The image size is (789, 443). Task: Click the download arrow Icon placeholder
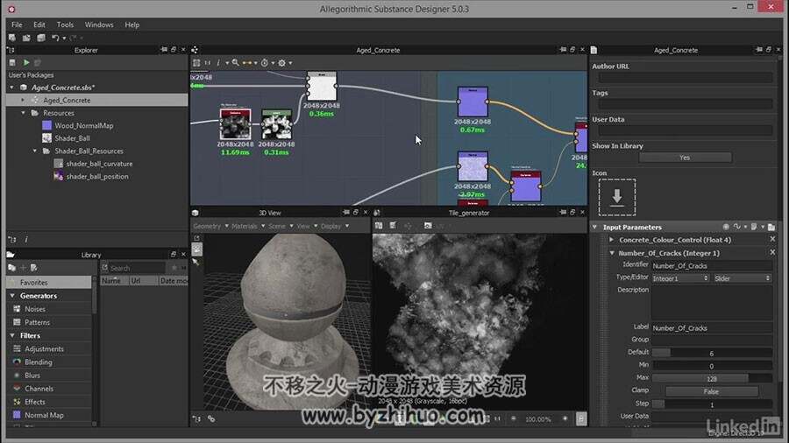617,197
